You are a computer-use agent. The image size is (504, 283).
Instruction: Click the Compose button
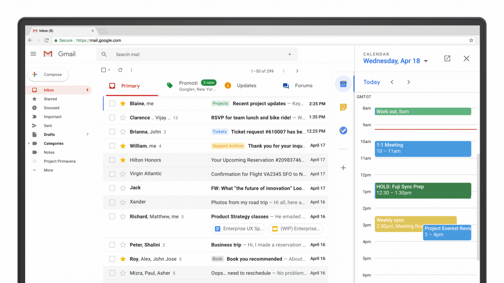point(48,74)
